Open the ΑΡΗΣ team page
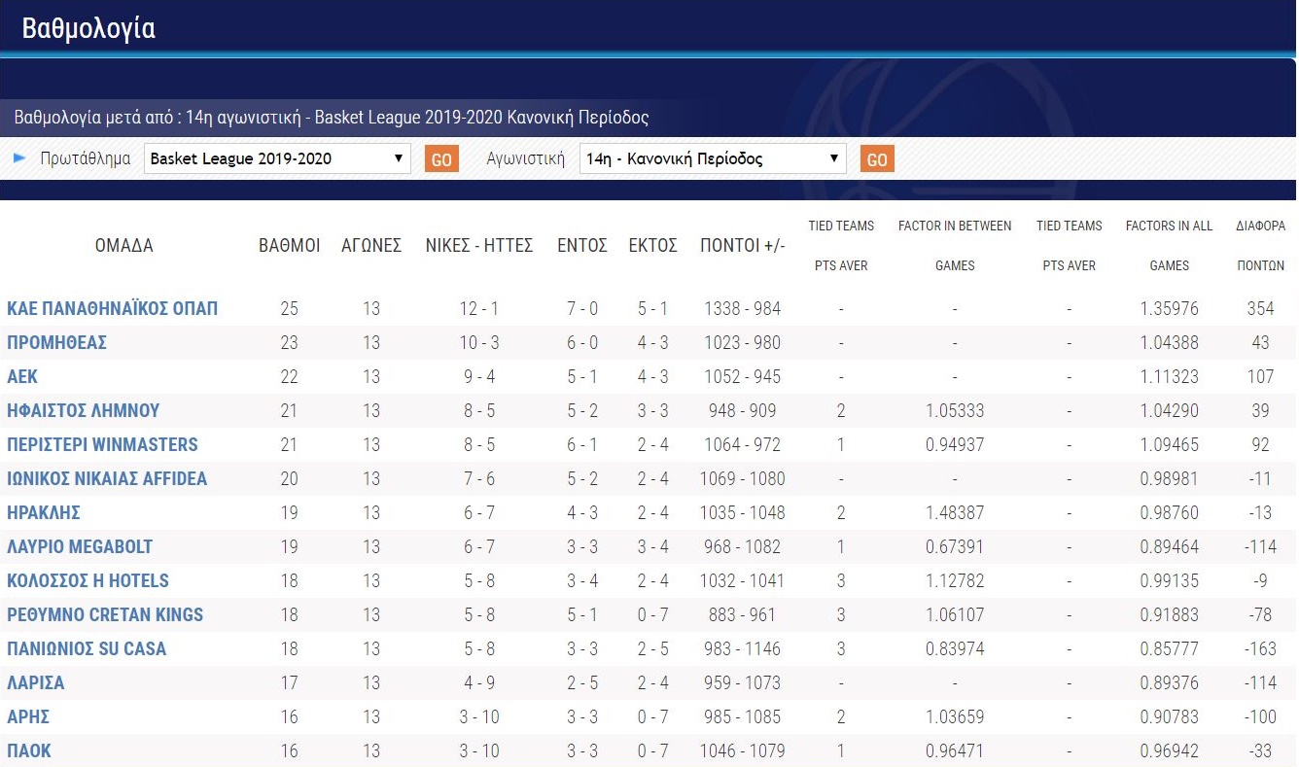Viewport: 1299px width, 767px height. point(28,717)
